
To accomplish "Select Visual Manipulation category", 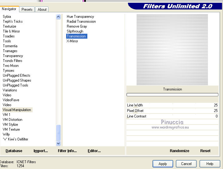I will click(x=17, y=110).
